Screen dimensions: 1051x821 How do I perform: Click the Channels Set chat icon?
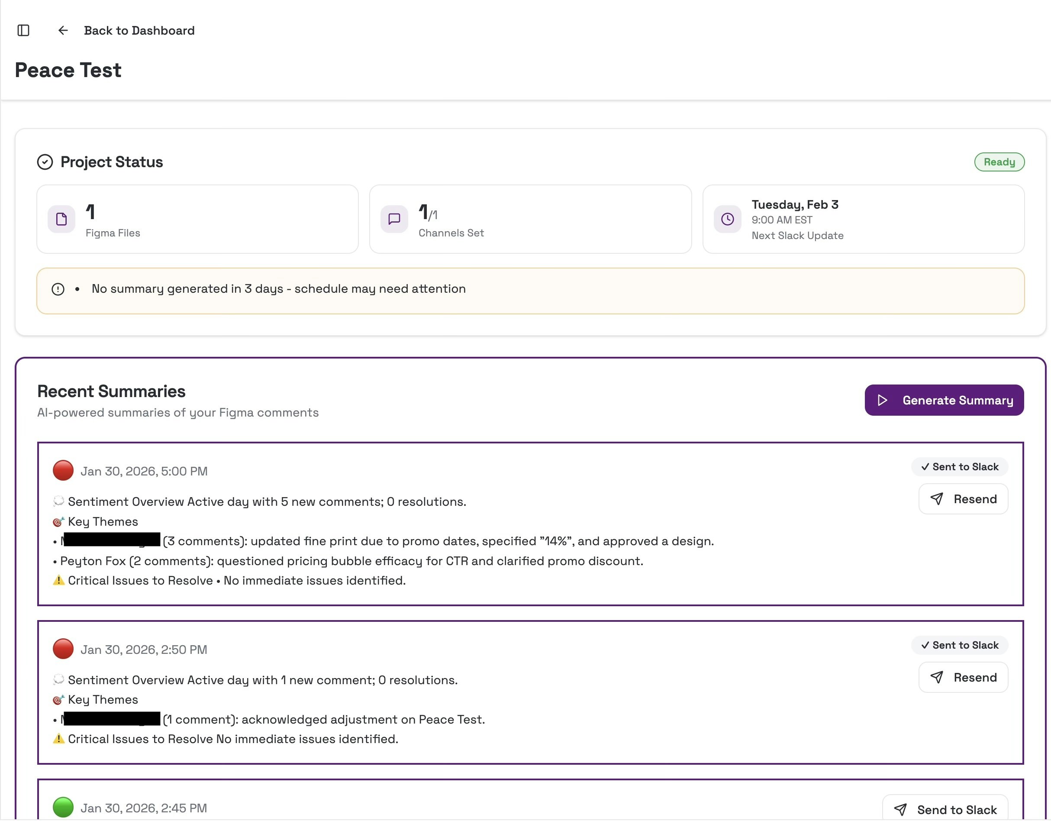[x=394, y=219]
